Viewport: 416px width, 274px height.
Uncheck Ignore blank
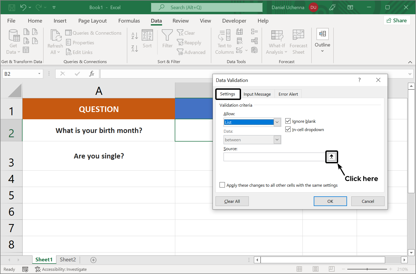point(288,121)
